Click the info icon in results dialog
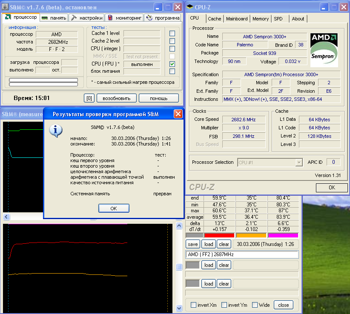Image resolution: width=350 pixels, height=314 pixels. 56,131
